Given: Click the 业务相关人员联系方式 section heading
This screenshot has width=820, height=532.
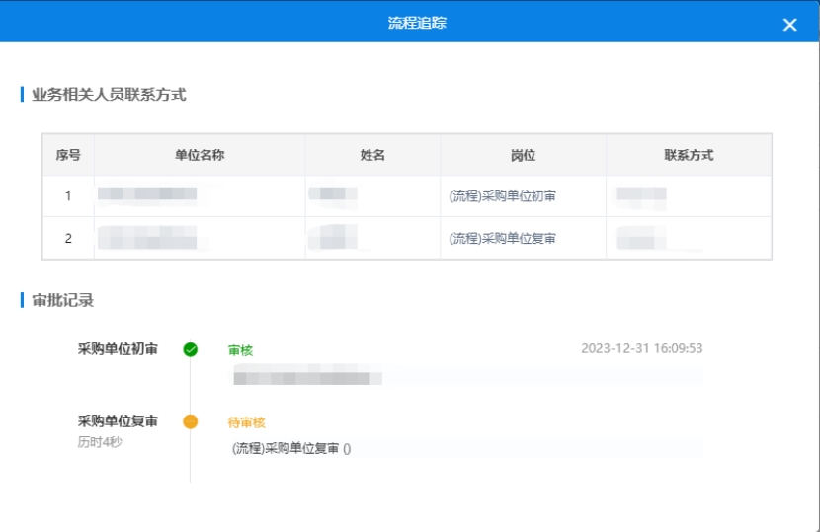Looking at the screenshot, I should tap(109, 95).
